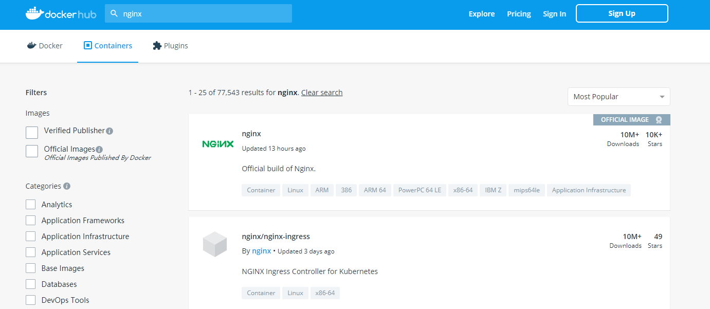The height and width of the screenshot is (309, 710).
Task: Click the Application Infrastructure tag on nginx card
Action: [589, 190]
